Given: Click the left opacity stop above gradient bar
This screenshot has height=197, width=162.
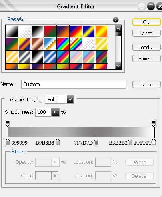Looking at the screenshot, I should (8, 123).
